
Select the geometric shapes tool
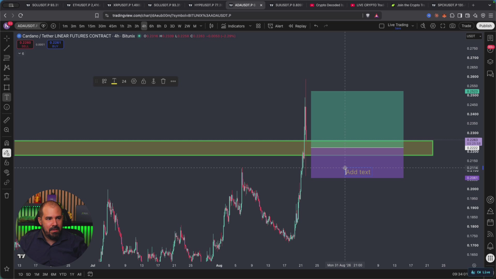[x=7, y=87]
